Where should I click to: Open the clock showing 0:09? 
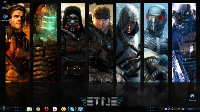point(191,109)
